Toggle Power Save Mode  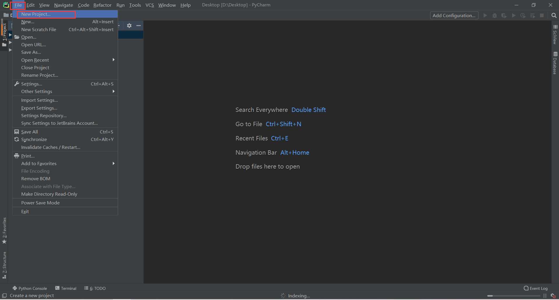[x=65, y=203]
